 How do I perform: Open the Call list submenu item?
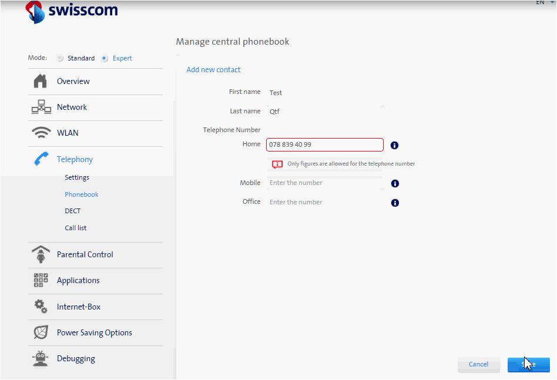76,228
